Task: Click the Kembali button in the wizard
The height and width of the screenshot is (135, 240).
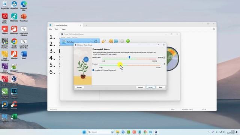Action: point(140,87)
